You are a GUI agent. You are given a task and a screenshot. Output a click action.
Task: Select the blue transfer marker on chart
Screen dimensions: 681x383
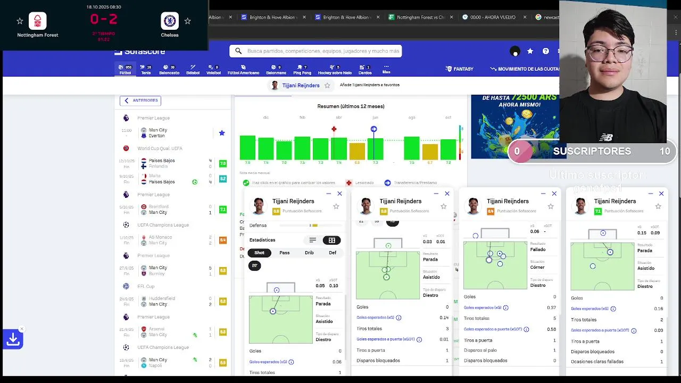pyautogui.click(x=373, y=129)
